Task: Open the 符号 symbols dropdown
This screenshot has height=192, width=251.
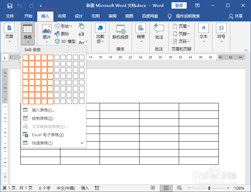Action: [x=221, y=33]
